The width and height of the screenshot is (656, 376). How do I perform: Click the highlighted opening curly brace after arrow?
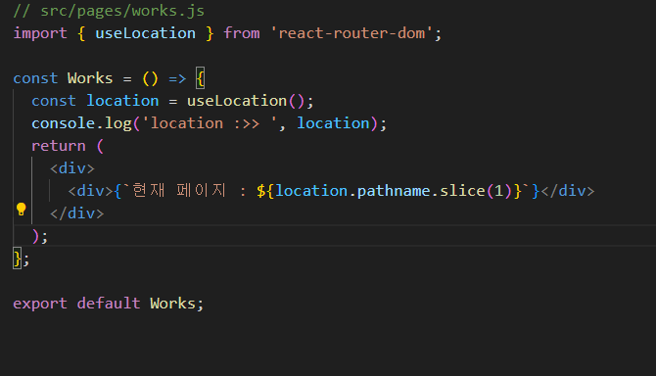click(x=201, y=78)
